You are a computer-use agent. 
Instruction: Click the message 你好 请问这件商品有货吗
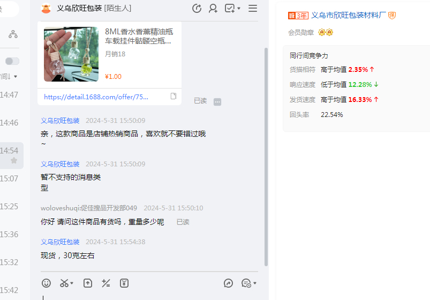click(102, 222)
